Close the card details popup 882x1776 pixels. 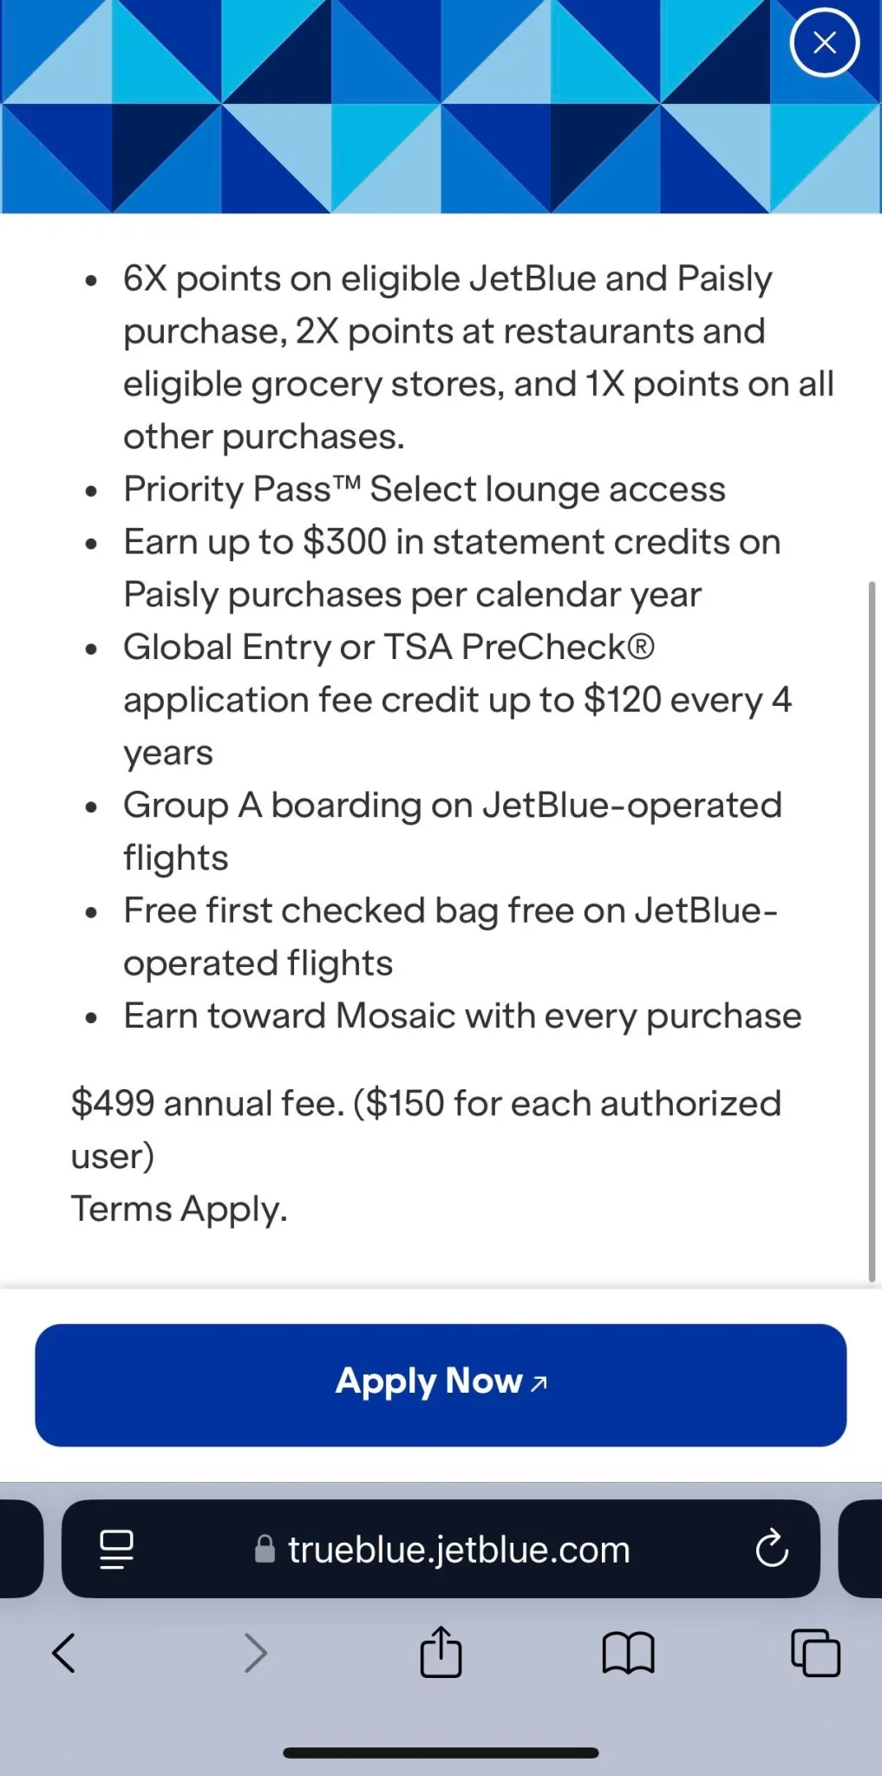point(824,42)
